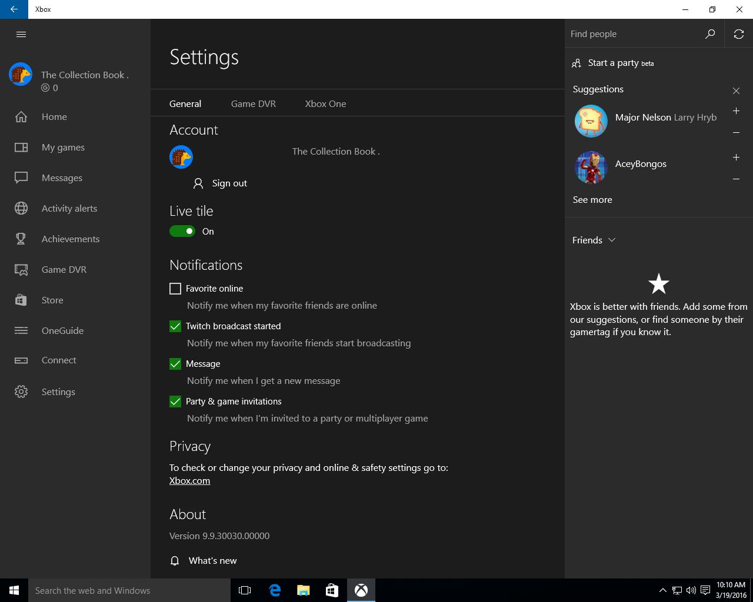Image resolution: width=753 pixels, height=602 pixels.
Task: Open the Xbox.com privacy link
Action: (189, 480)
